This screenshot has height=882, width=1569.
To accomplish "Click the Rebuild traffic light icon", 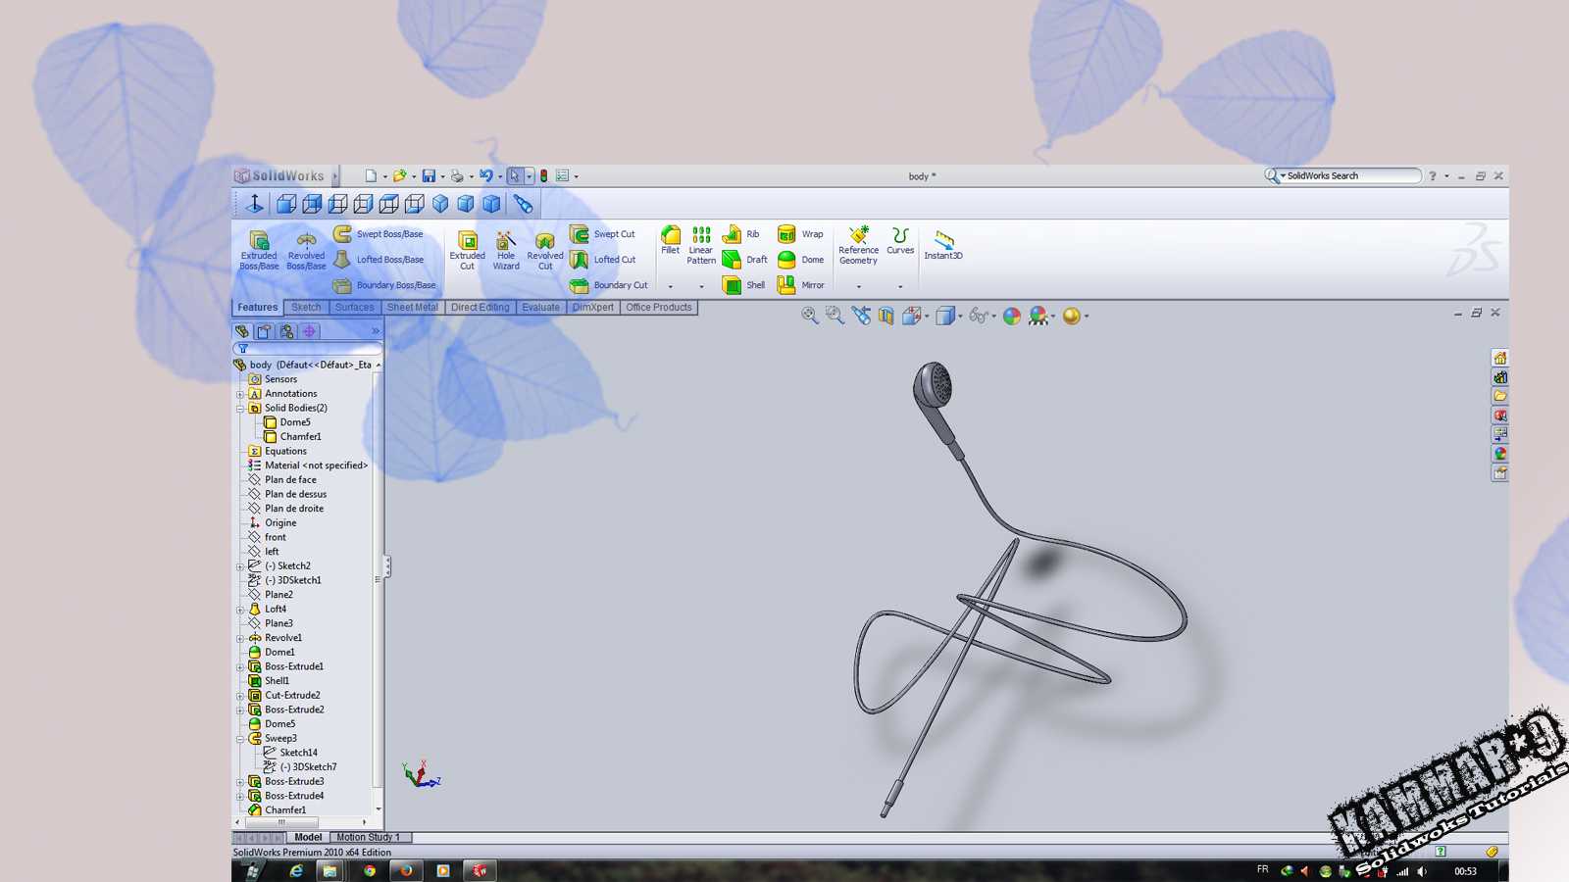I will click(x=544, y=176).
